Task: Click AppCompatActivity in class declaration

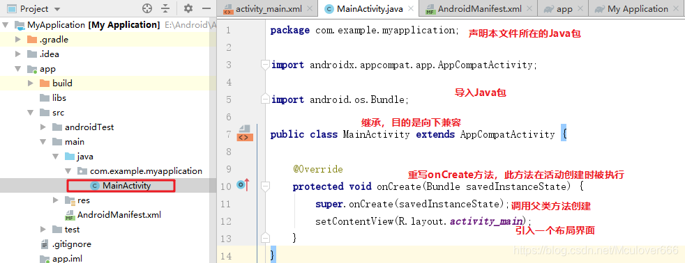Action: click(x=507, y=134)
